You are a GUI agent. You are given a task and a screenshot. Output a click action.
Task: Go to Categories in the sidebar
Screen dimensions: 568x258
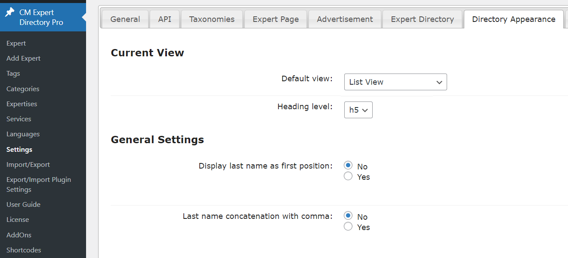23,89
